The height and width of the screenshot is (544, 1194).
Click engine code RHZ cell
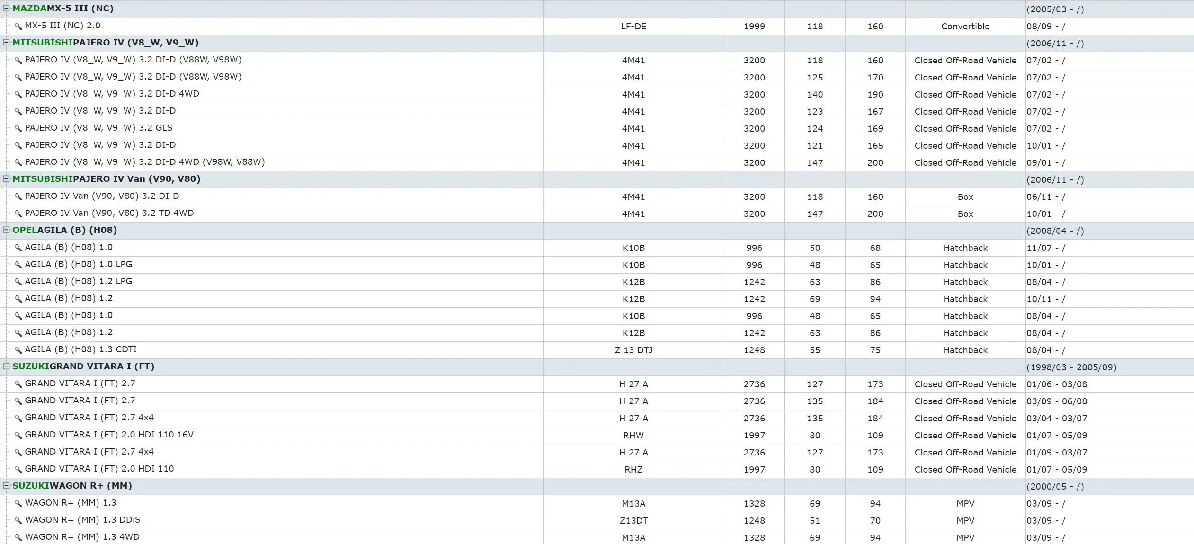pos(633,470)
